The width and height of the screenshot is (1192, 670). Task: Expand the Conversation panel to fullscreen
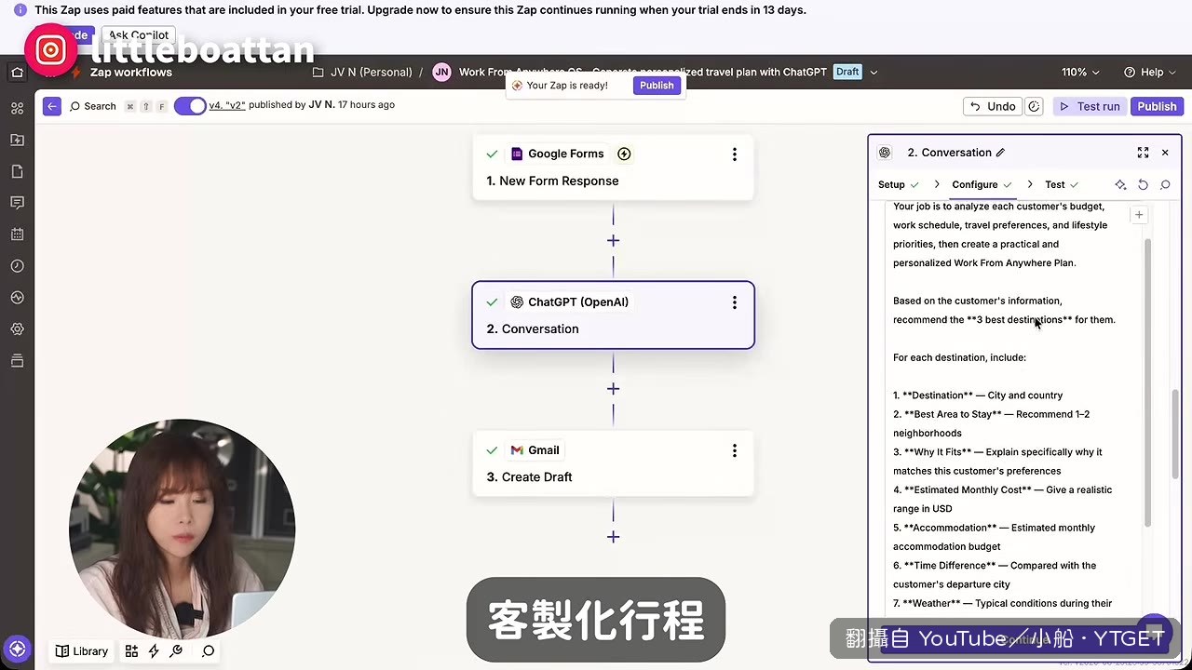1143,153
